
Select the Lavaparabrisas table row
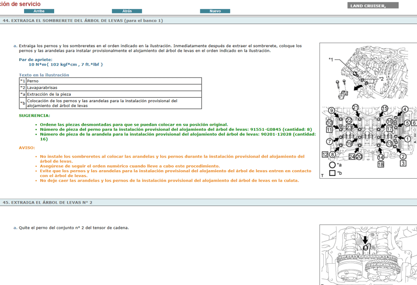click(110, 88)
